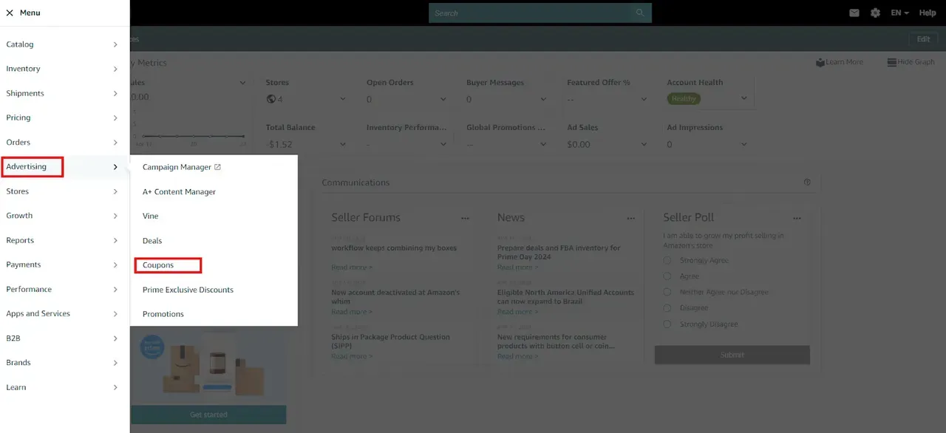Expand the Open Orders metric chevron

443,99
